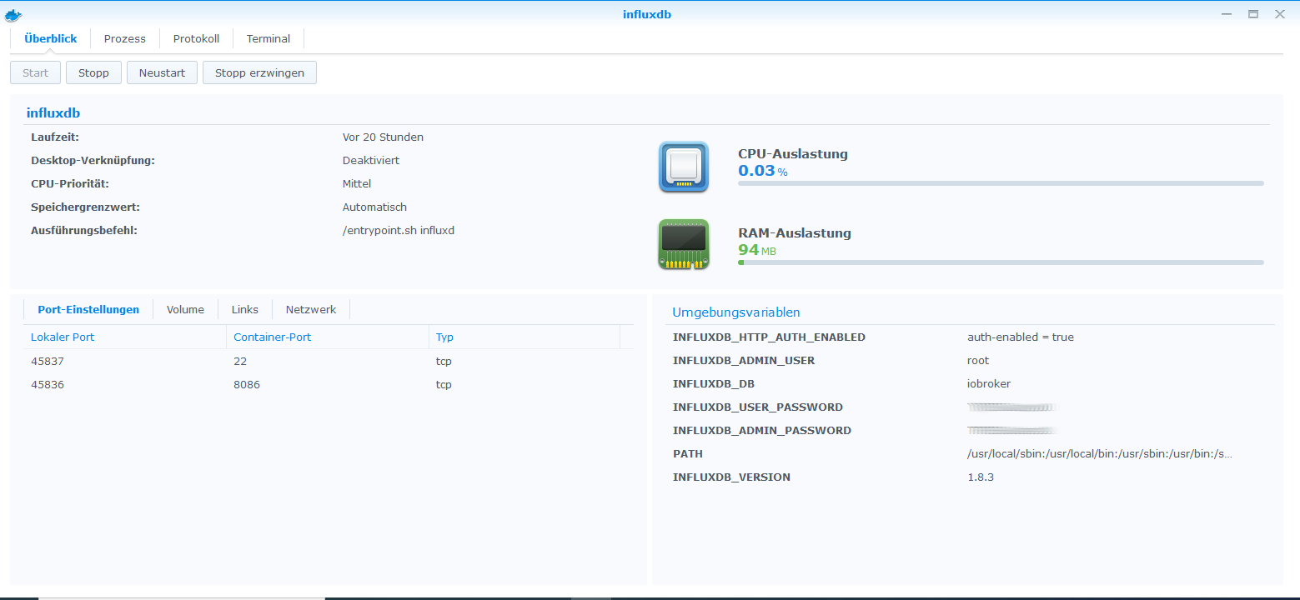Show the Links tab
Image resolution: width=1300 pixels, height=600 pixels.
(x=245, y=309)
